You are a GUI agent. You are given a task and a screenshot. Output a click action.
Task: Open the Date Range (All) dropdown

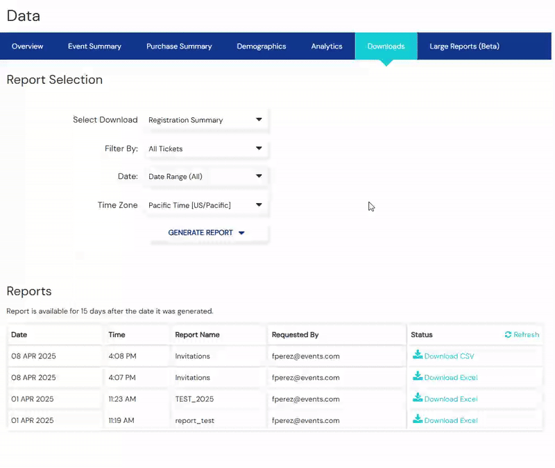point(206,177)
